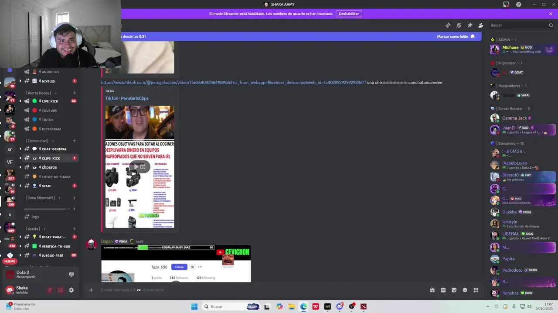Viewport: 558px width, 313px height.
Task: Open Dagan's username in chat
Action: [107, 241]
